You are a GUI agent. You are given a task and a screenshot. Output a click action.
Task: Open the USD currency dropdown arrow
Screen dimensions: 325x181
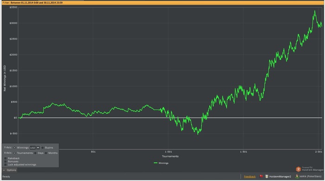[x=38, y=148]
